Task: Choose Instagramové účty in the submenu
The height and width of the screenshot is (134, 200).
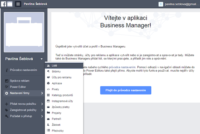Action: 64,101
